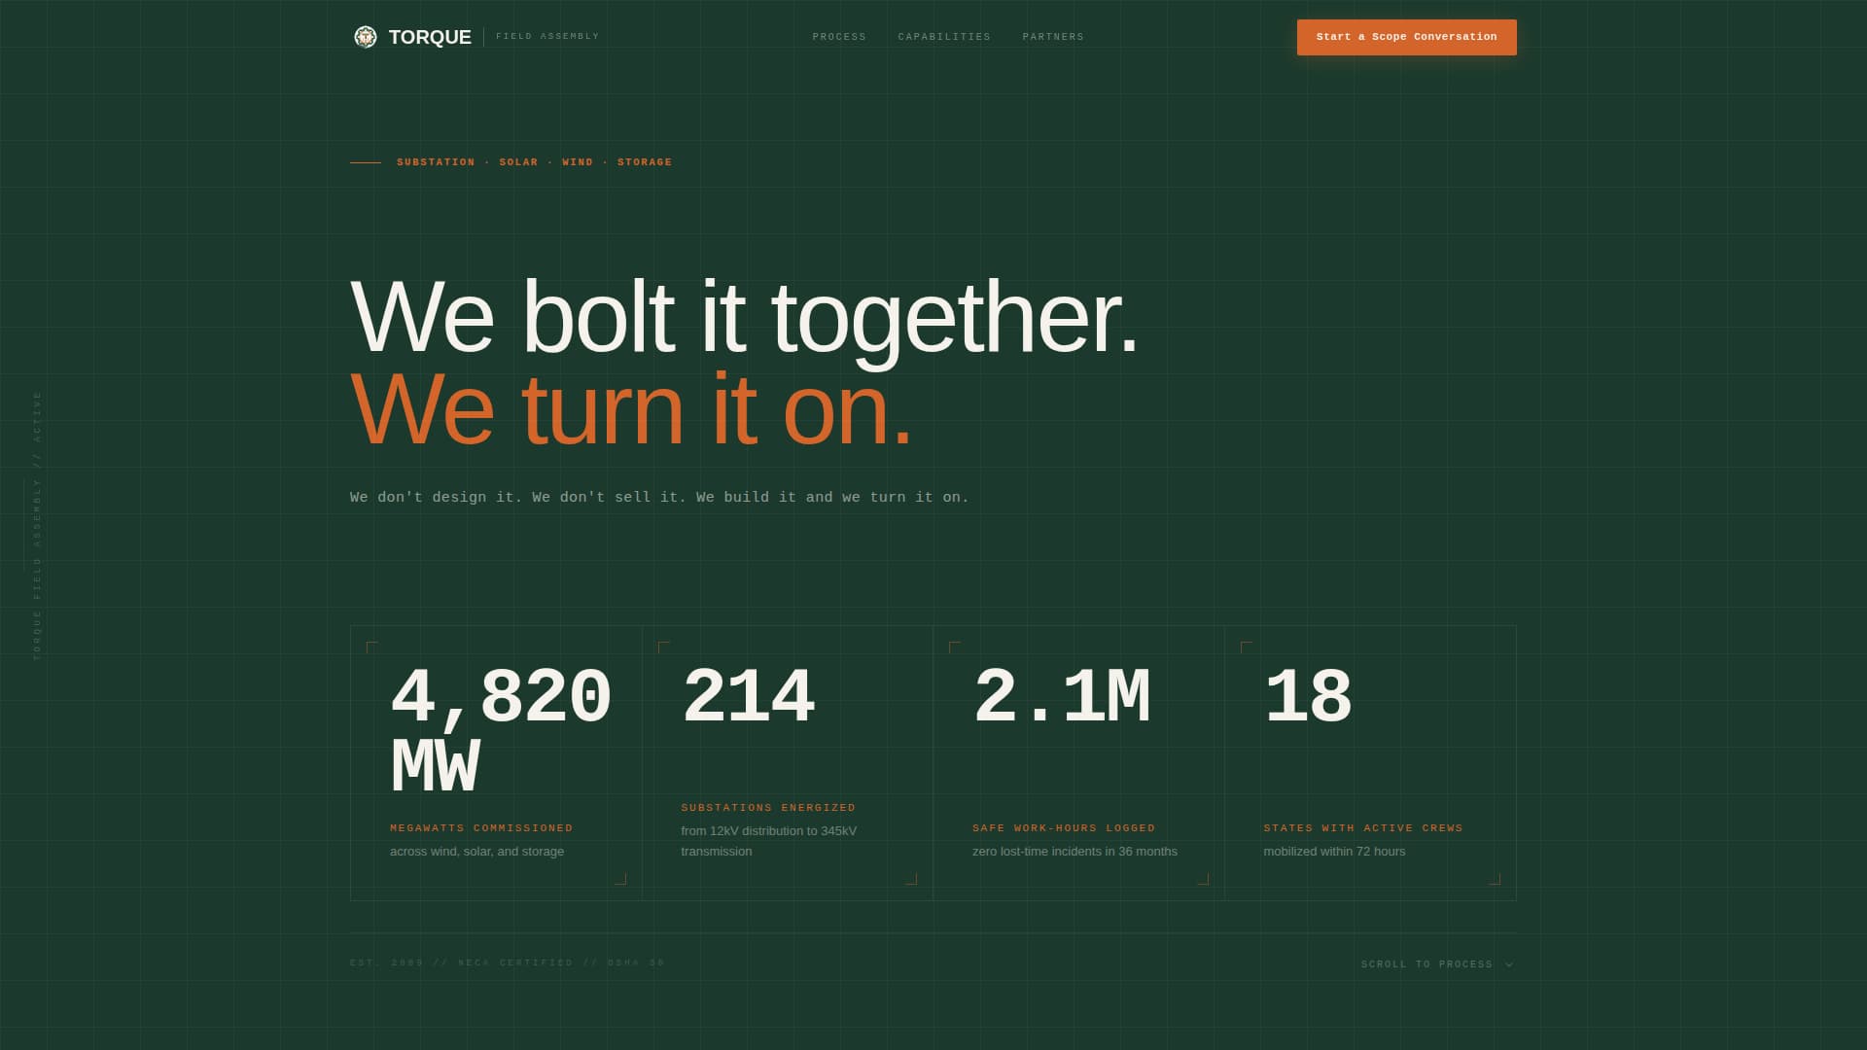Click the SCROLL TO PROCESS link
Viewport: 1867px width, 1050px height.
coord(1426,964)
